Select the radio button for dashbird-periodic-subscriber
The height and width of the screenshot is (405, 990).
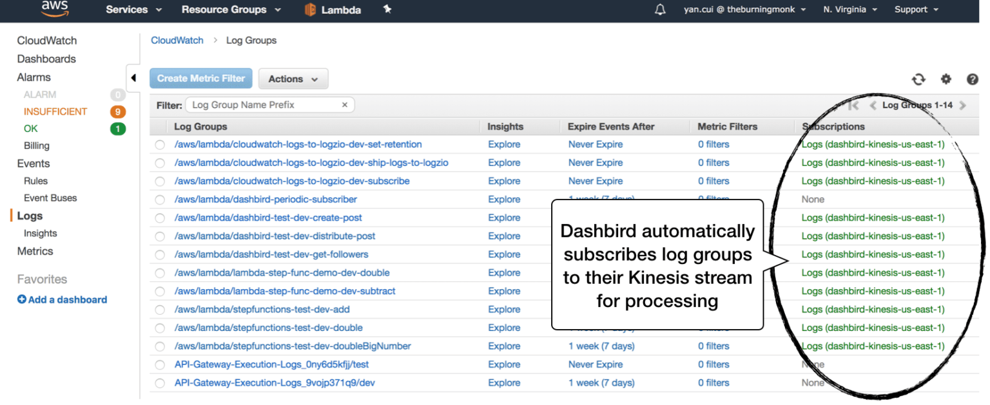pyautogui.click(x=159, y=200)
